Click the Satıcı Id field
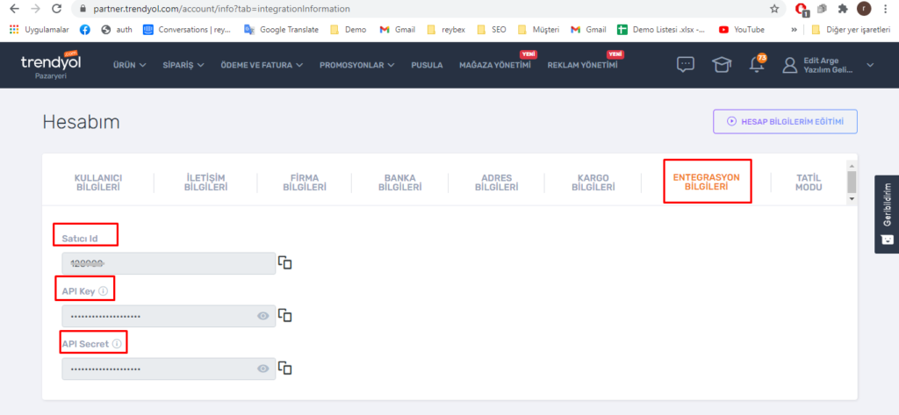 (x=169, y=264)
